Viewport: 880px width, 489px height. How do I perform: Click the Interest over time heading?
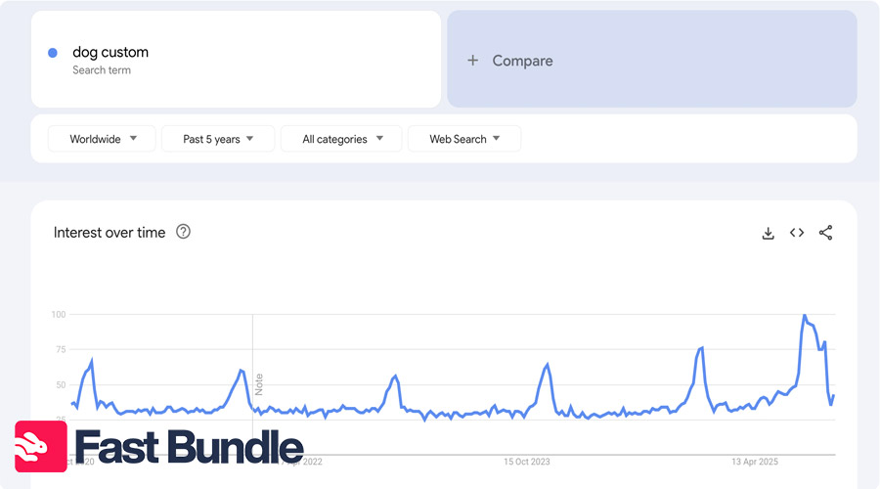[x=110, y=233]
